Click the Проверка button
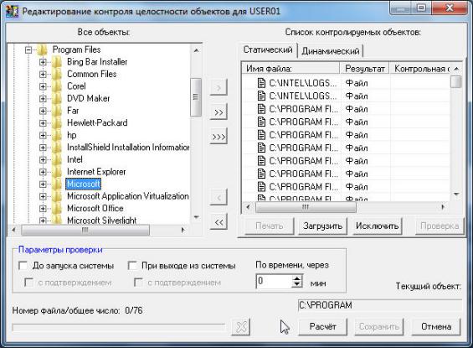Viewport: 473px width, 348px height. (440, 226)
